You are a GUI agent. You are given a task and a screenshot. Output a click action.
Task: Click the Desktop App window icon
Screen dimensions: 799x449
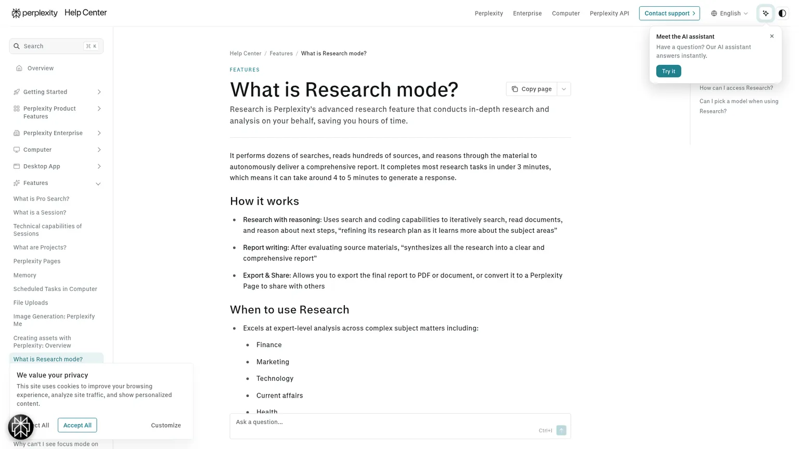tap(17, 166)
